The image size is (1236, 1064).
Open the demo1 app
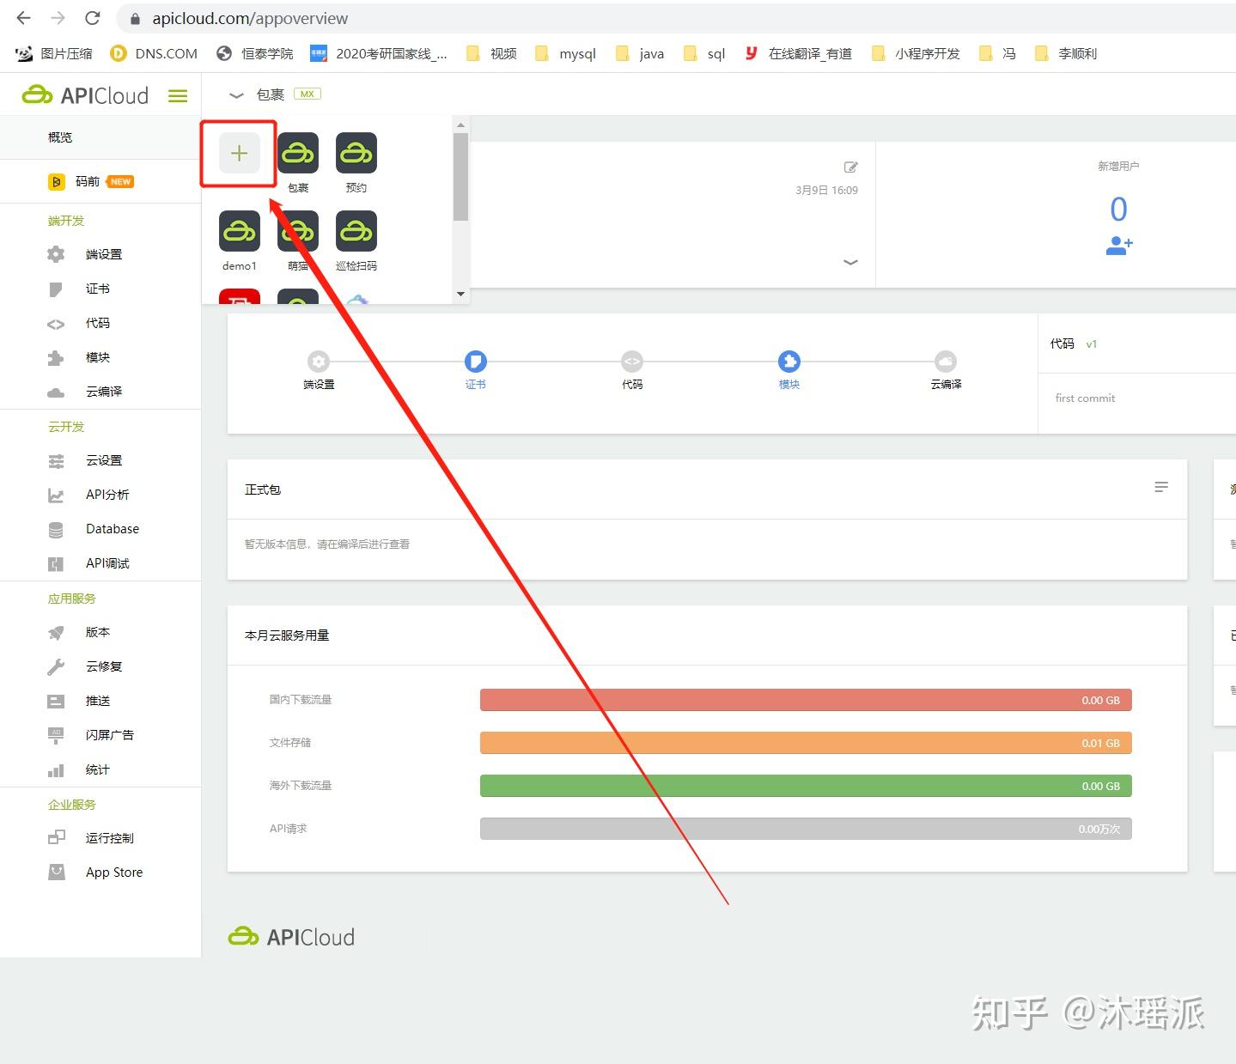click(x=238, y=232)
